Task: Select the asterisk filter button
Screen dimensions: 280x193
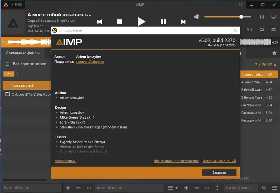Action: tap(9, 74)
